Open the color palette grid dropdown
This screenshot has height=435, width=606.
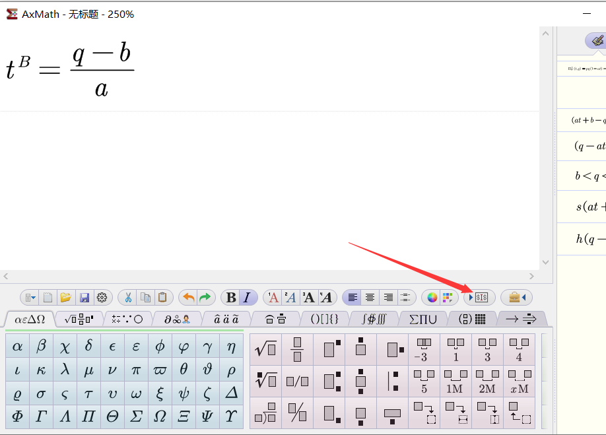pyautogui.click(x=448, y=297)
